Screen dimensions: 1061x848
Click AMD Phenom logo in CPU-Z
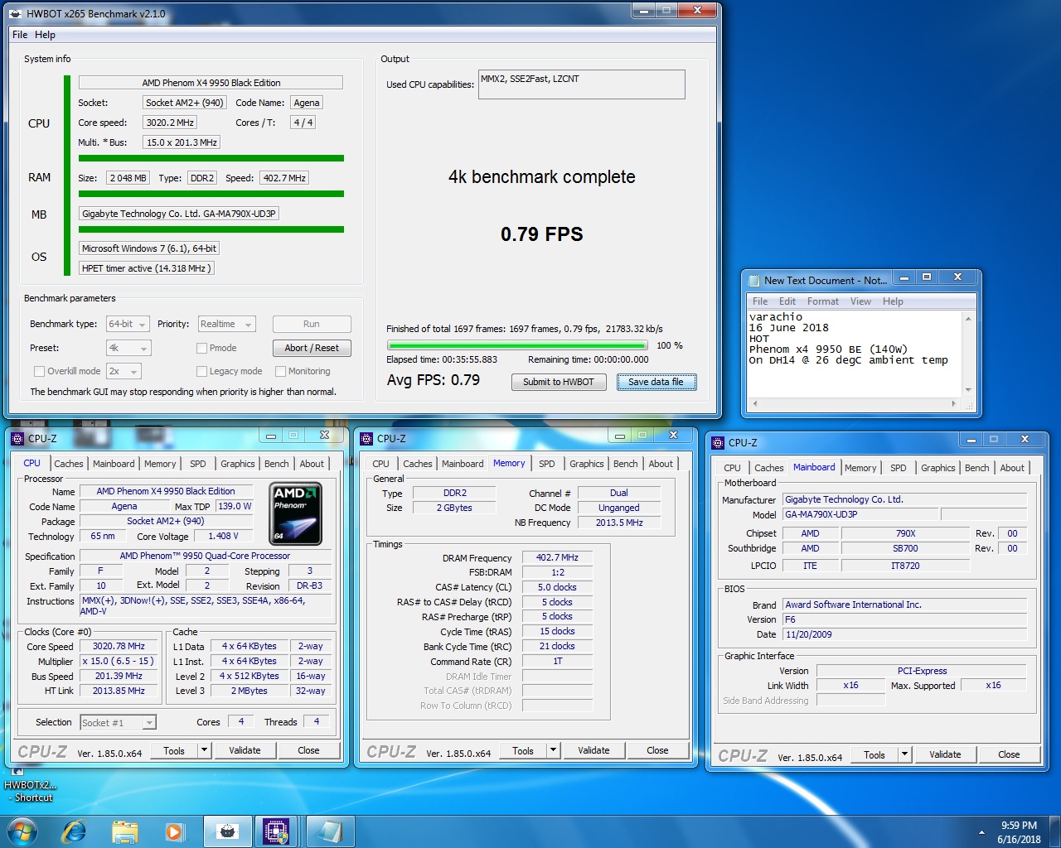click(297, 514)
